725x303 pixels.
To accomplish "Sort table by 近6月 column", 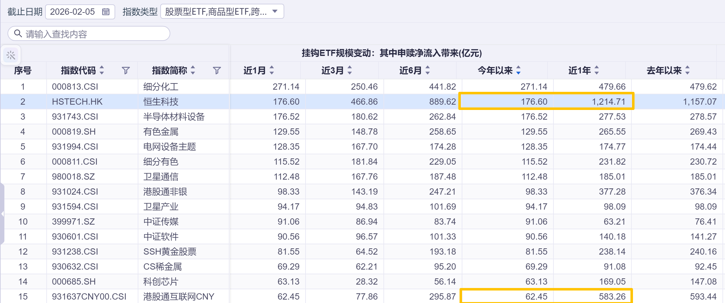I will coord(428,70).
